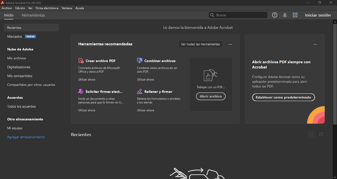The height and width of the screenshot is (179, 337).
Task: Open the help question mark icon
Action: pos(275,15)
